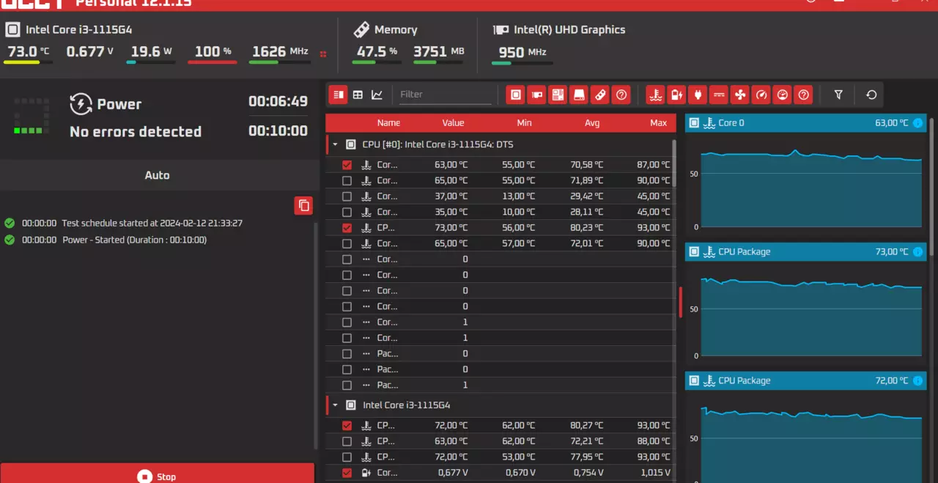Toggle the frequency gauge sensor type filter

761,95
